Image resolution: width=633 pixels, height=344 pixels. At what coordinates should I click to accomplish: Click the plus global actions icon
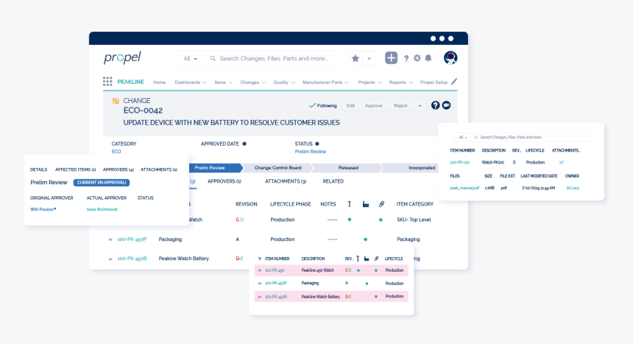391,58
